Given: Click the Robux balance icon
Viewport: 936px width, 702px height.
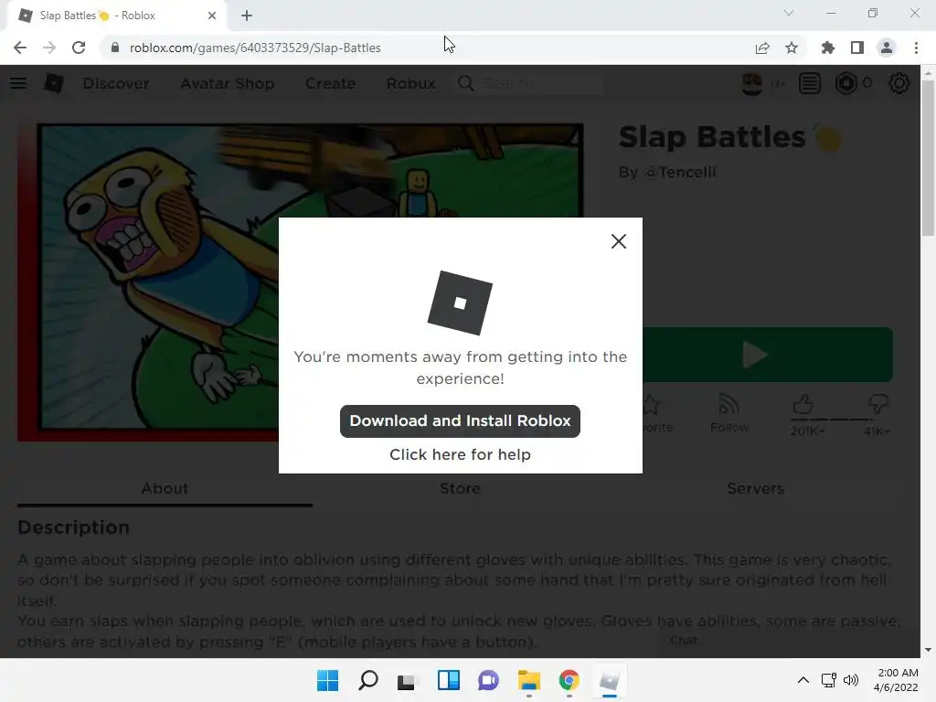Looking at the screenshot, I should click(x=846, y=83).
